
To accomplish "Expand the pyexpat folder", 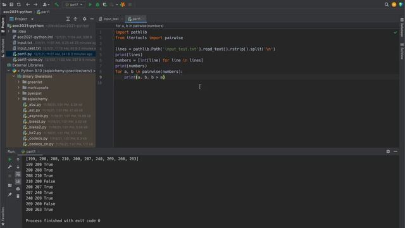I will [18, 93].
